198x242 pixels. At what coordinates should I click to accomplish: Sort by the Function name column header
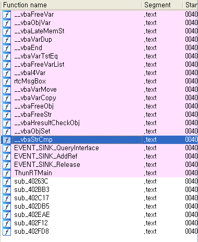[x=71, y=5]
